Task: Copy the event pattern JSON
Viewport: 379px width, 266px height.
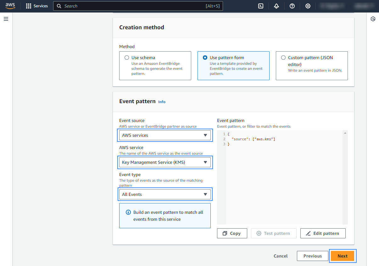Action: point(232,233)
